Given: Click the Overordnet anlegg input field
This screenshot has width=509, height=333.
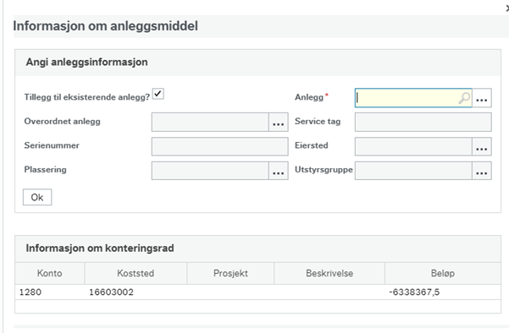Looking at the screenshot, I should point(210,122).
